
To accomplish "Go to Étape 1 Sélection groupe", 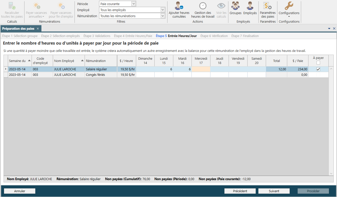I will click(20, 36).
